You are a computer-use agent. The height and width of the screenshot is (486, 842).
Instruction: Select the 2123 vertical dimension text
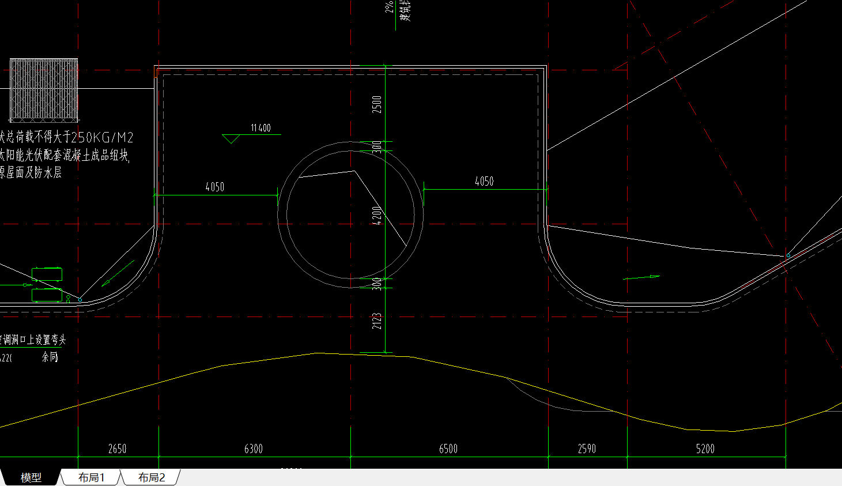click(x=377, y=321)
